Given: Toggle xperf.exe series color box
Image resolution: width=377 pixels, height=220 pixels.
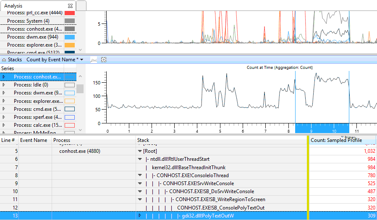Looking at the screenshot, I should pyautogui.click(x=70, y=117).
